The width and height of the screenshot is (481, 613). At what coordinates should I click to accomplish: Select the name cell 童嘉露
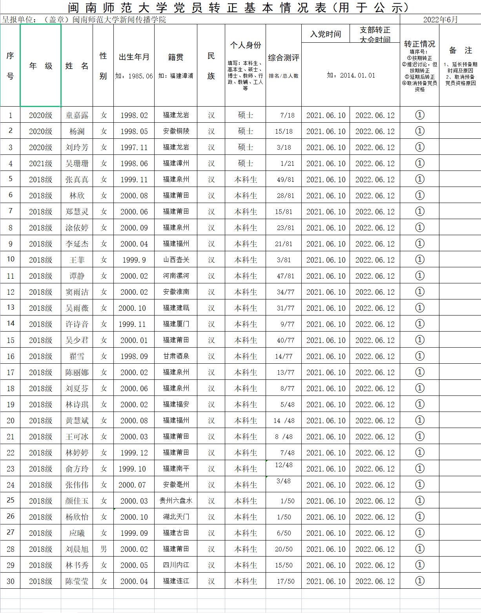[77, 115]
